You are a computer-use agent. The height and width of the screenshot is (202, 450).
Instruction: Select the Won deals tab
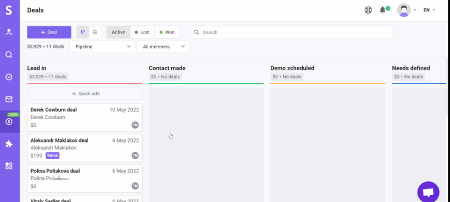click(x=167, y=32)
